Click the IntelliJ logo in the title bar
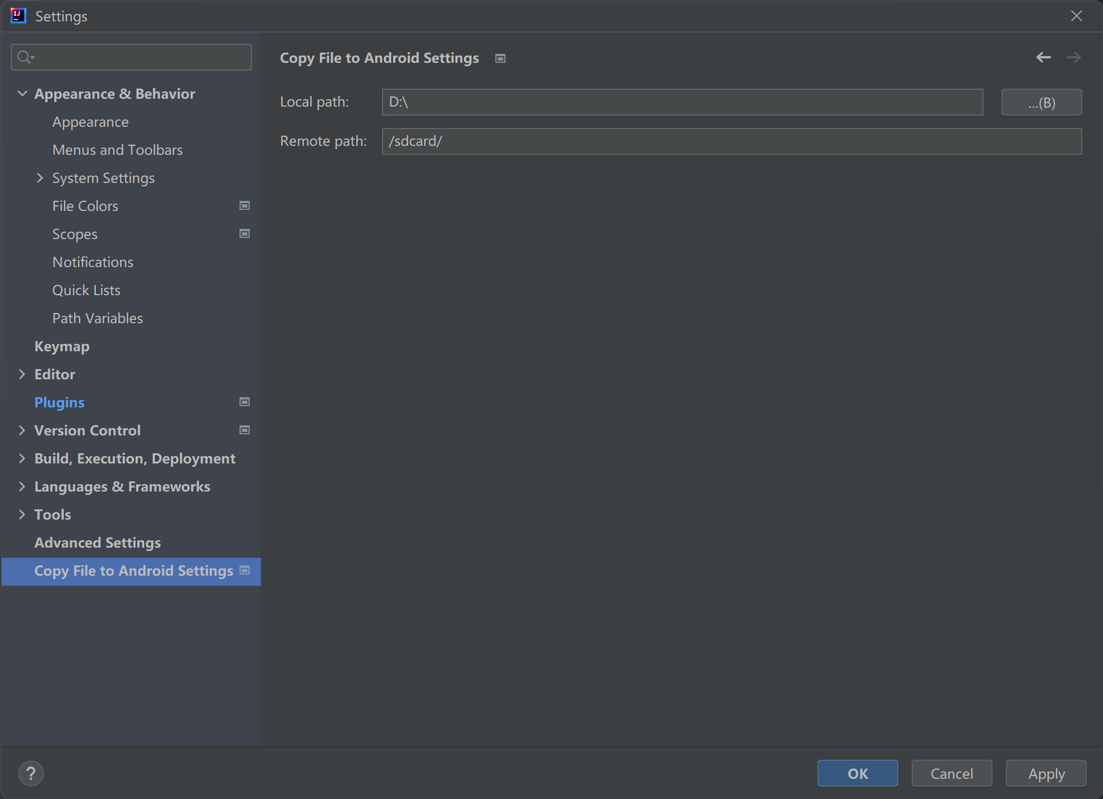 pyautogui.click(x=18, y=16)
